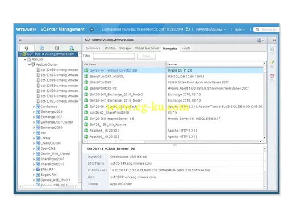Open the vCenter Management dropdown arrow

[92, 30]
